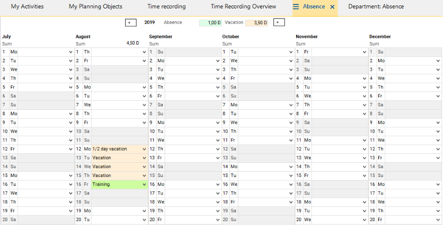Click the November month heading
This screenshot has height=225, width=443.
[307, 37]
